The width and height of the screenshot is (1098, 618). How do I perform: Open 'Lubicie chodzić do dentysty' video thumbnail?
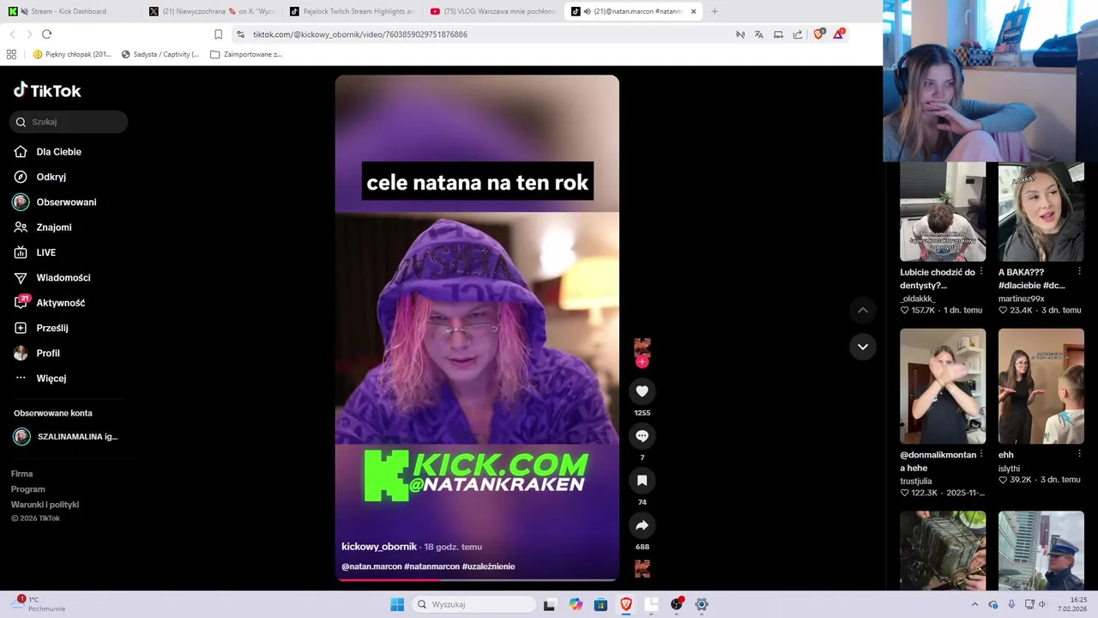coord(943,212)
